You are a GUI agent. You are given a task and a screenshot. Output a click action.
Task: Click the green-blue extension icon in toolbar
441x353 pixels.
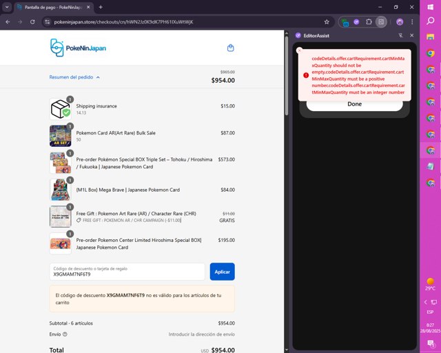pos(345,22)
